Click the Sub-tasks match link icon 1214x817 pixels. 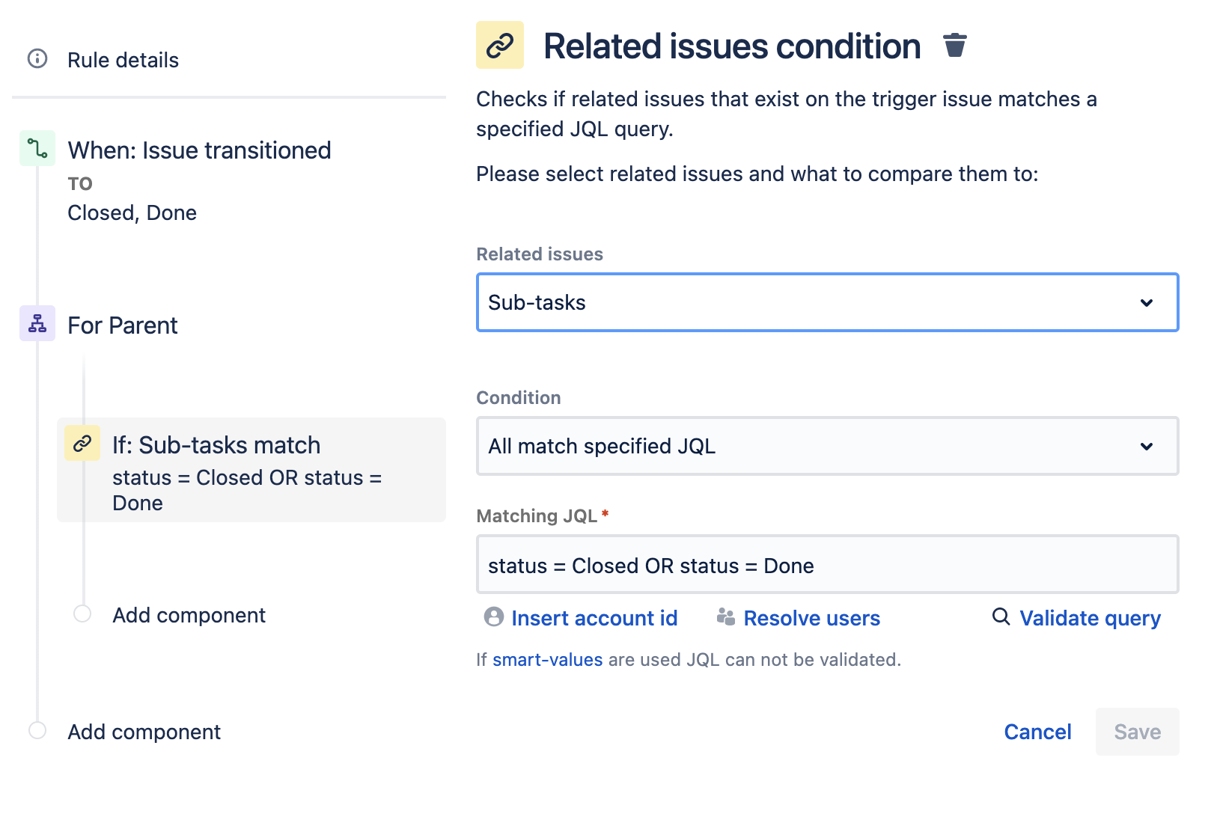[82, 443]
